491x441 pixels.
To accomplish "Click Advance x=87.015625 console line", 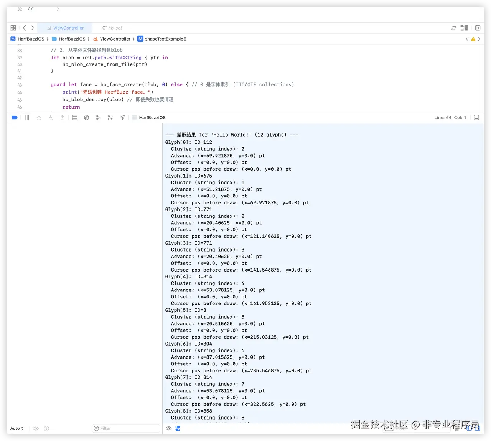I will coord(218,357).
